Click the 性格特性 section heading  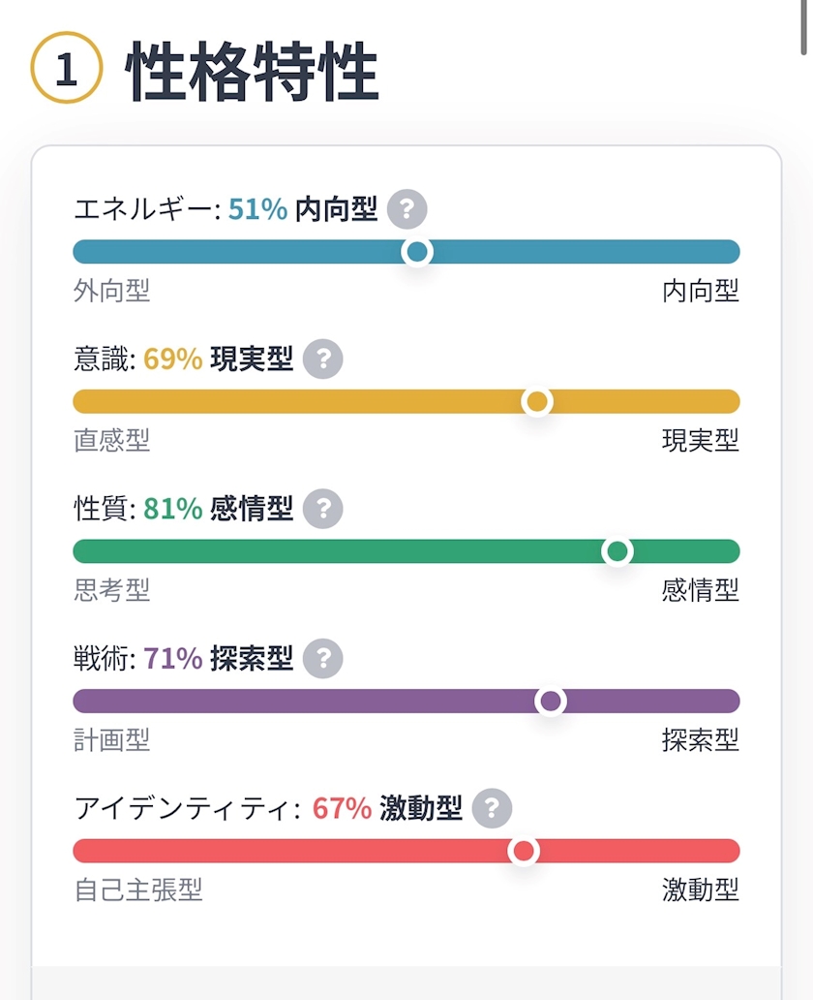(253, 71)
